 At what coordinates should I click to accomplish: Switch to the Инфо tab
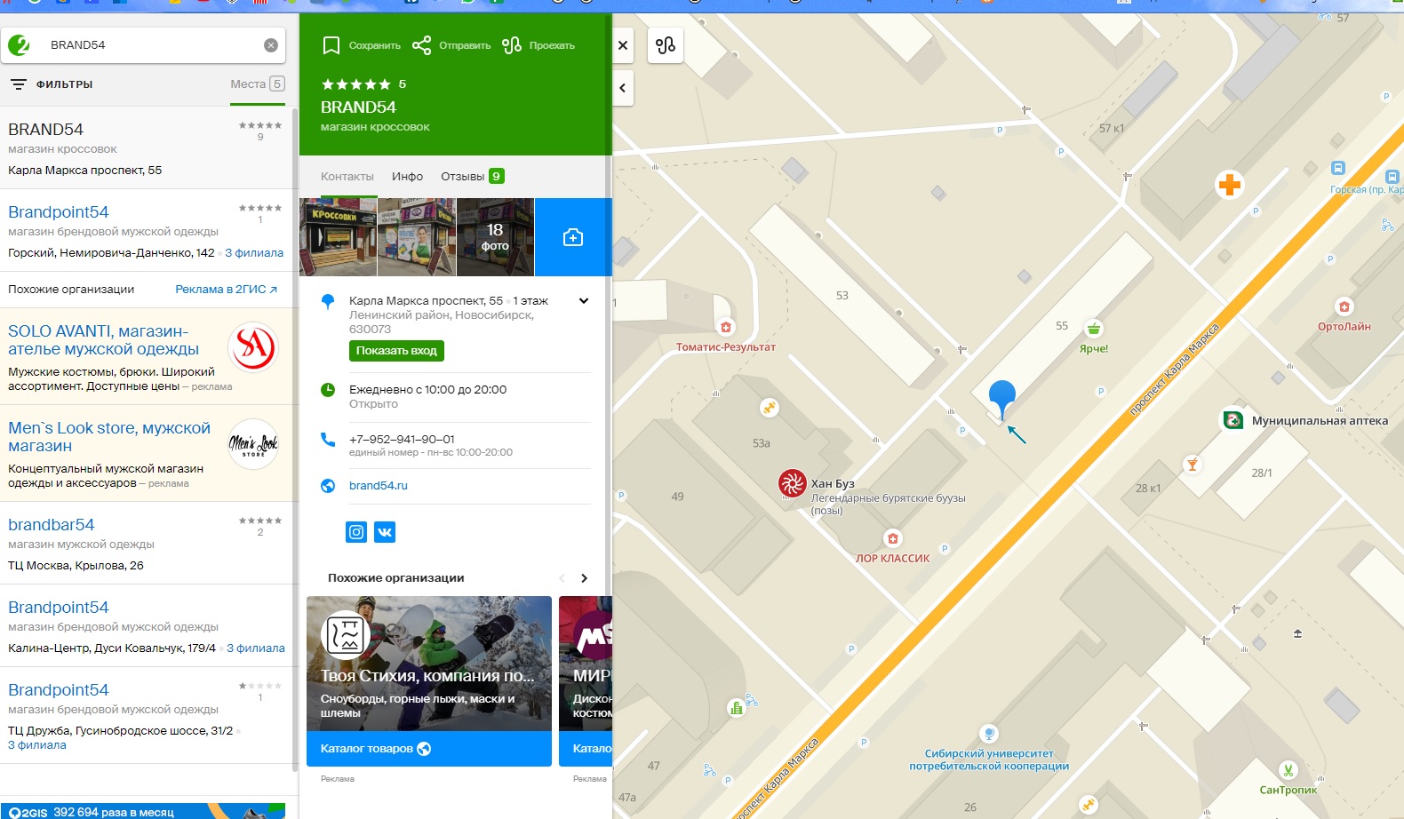[x=407, y=177]
